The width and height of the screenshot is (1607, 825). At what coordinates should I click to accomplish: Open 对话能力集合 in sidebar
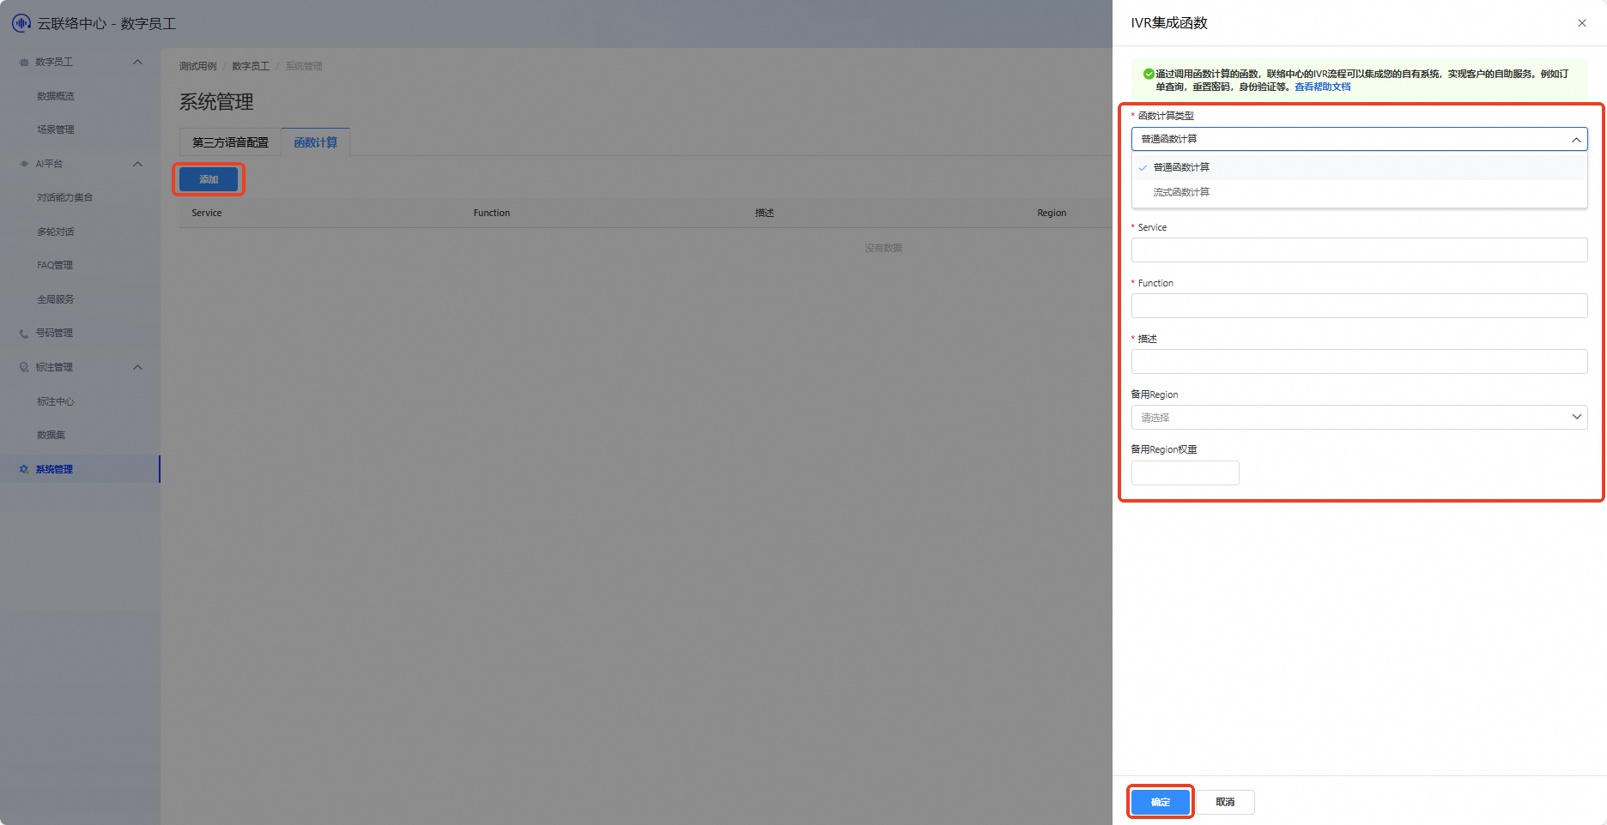pos(65,197)
